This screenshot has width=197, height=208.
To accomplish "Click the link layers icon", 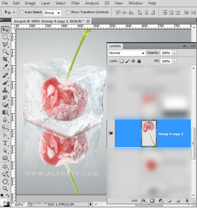I will (x=134, y=200).
